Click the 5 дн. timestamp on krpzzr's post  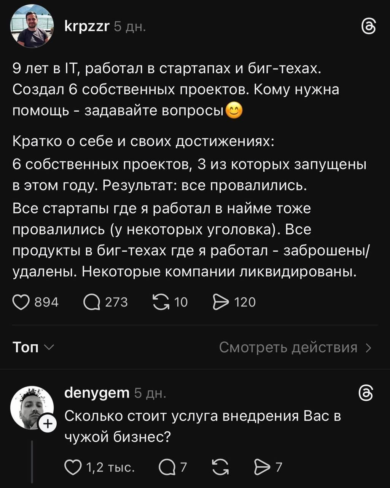pos(130,27)
